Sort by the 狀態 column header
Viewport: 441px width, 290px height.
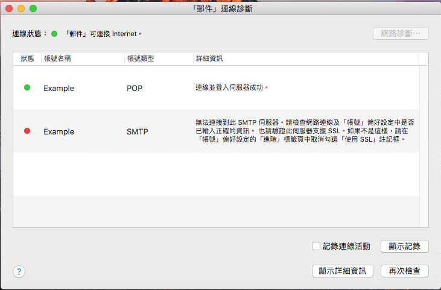click(28, 58)
